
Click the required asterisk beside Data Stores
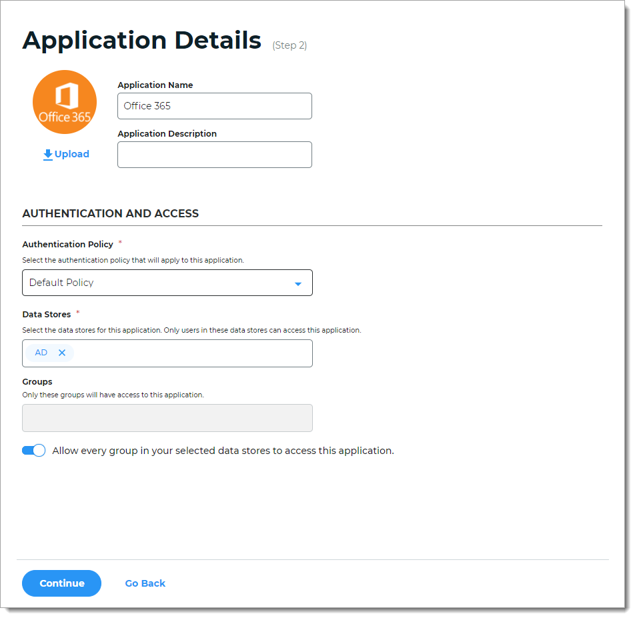(77, 311)
